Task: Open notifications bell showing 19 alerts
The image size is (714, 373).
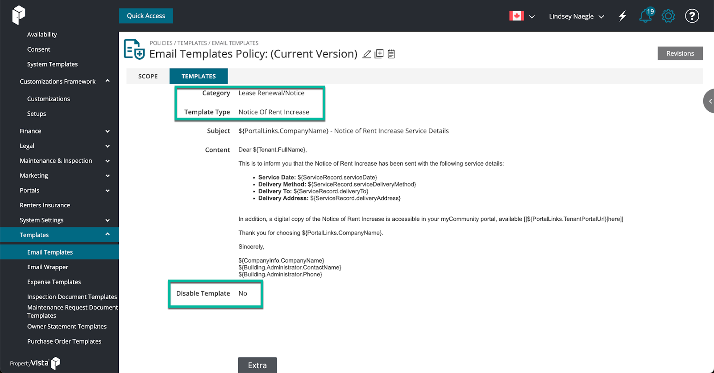Action: [646, 16]
